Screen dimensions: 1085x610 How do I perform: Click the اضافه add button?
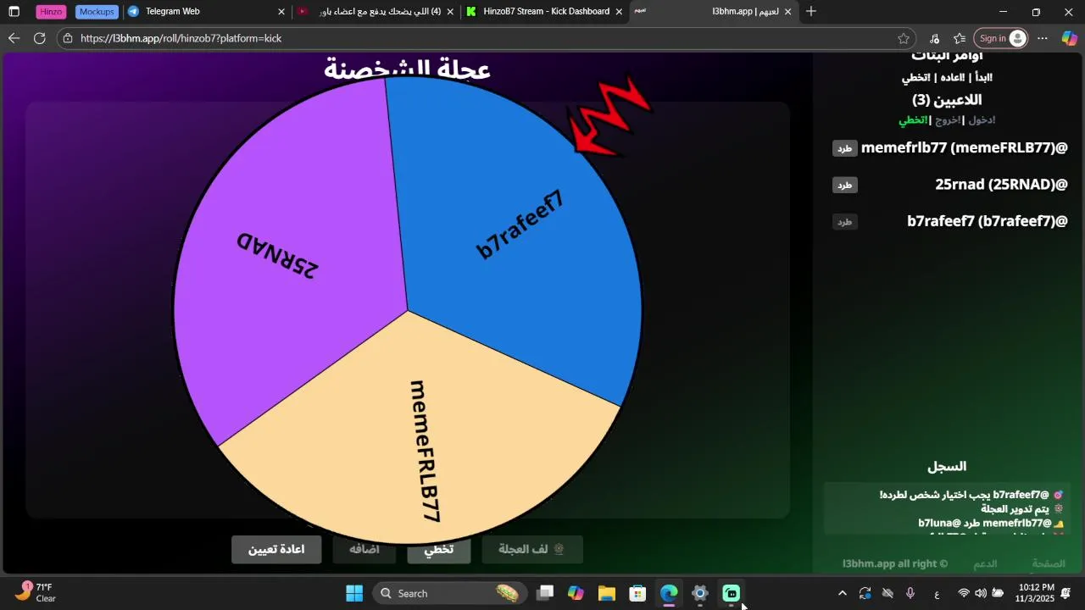coord(364,549)
